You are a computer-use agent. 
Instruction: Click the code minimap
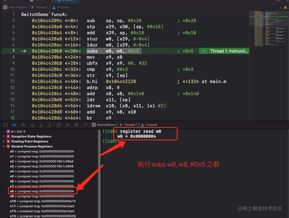click(x=269, y=29)
